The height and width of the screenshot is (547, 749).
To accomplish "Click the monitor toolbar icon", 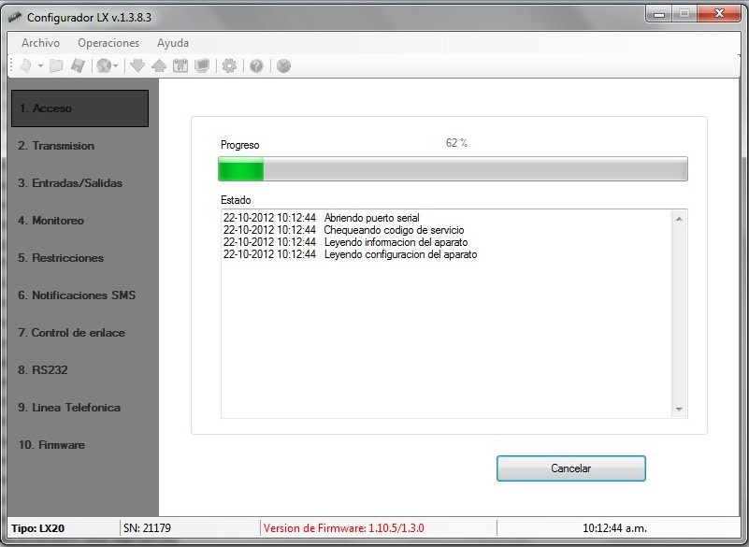I will [x=202, y=65].
